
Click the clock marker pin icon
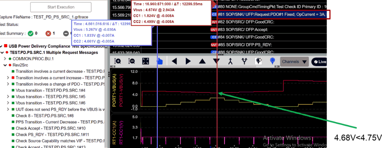pyautogui.click(x=258, y=61)
